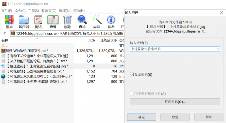The height and width of the screenshot is (123, 226).
Task: Uncheck the 显示密码 checkbox
Action: point(132,75)
